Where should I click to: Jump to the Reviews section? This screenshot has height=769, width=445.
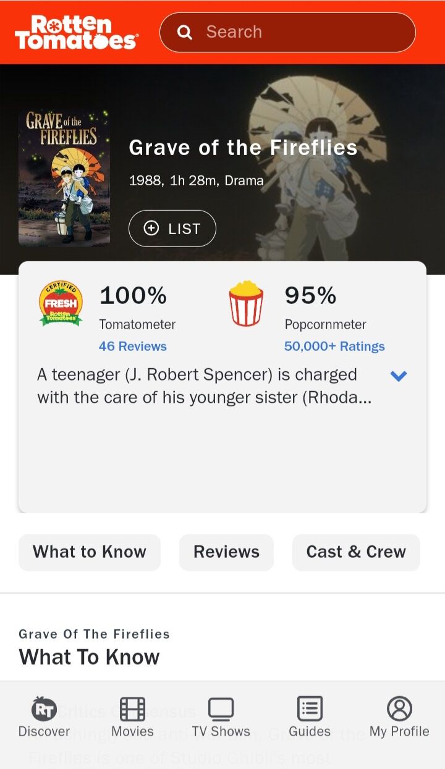coord(226,552)
